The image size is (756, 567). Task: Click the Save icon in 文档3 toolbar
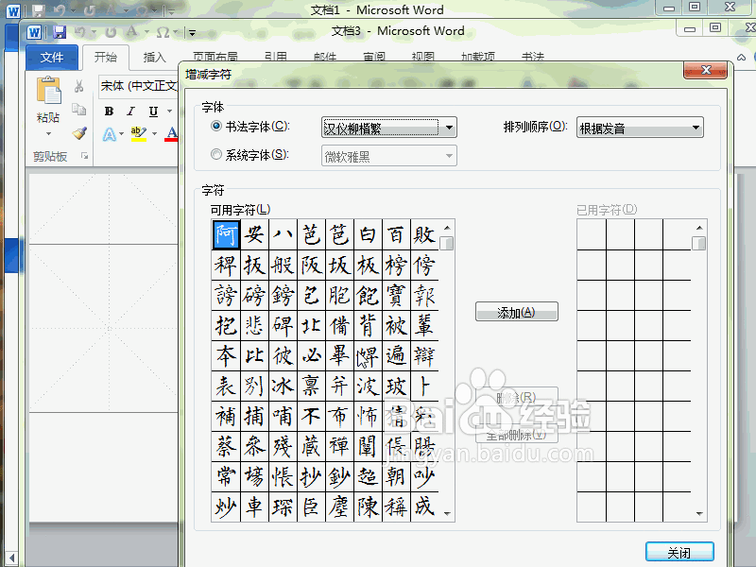tap(60, 32)
